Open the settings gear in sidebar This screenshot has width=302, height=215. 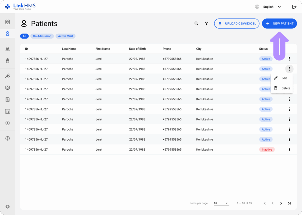(x=8, y=123)
